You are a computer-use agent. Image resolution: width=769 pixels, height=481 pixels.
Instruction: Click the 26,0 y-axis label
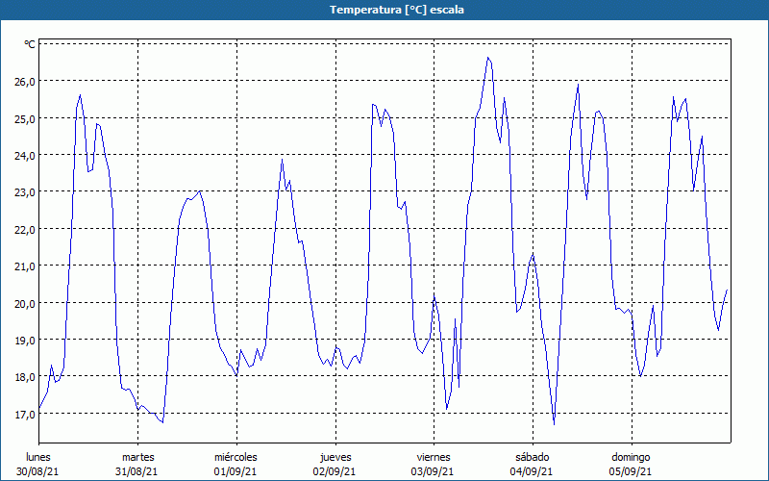pyautogui.click(x=25, y=82)
